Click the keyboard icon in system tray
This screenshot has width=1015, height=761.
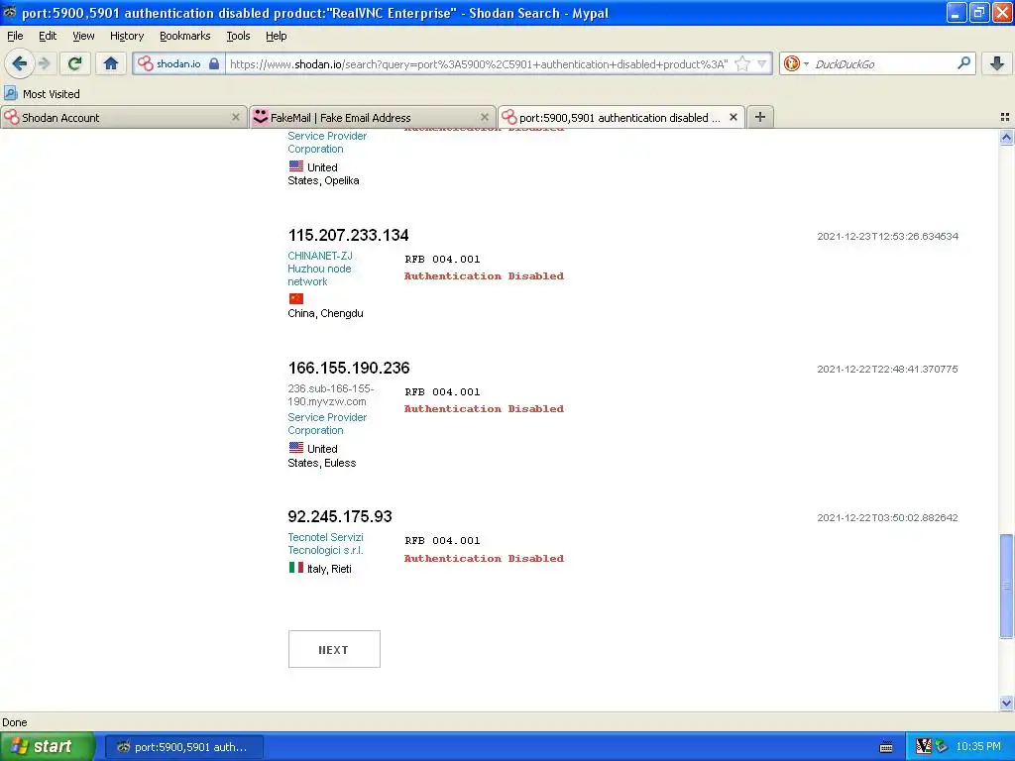(x=886, y=747)
